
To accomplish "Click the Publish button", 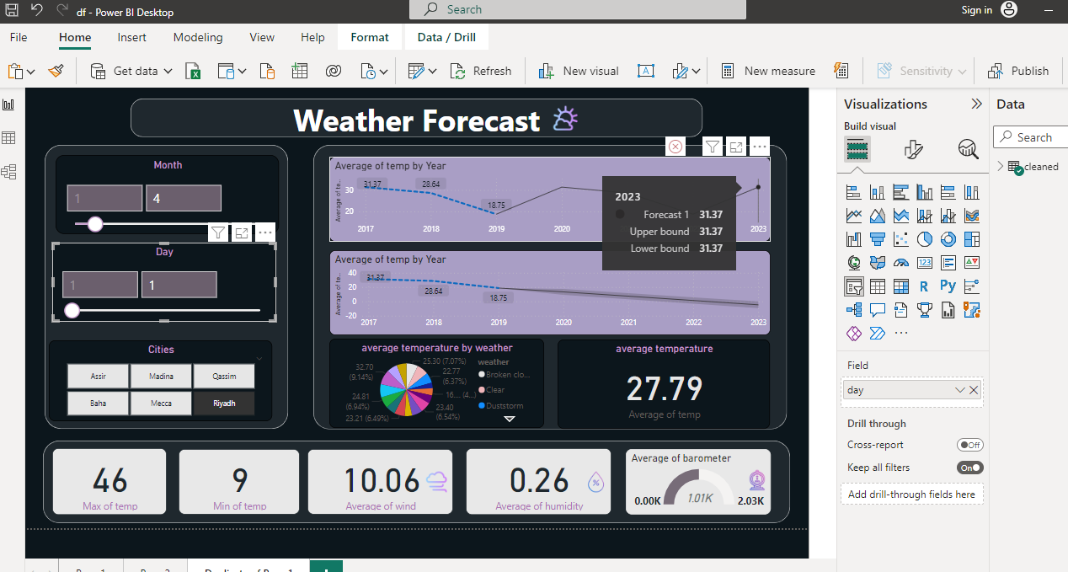I will point(1019,71).
